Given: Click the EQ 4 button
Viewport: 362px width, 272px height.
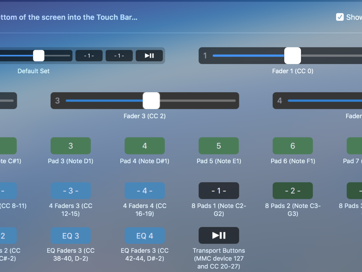Looking at the screenshot, I should tap(145, 235).
